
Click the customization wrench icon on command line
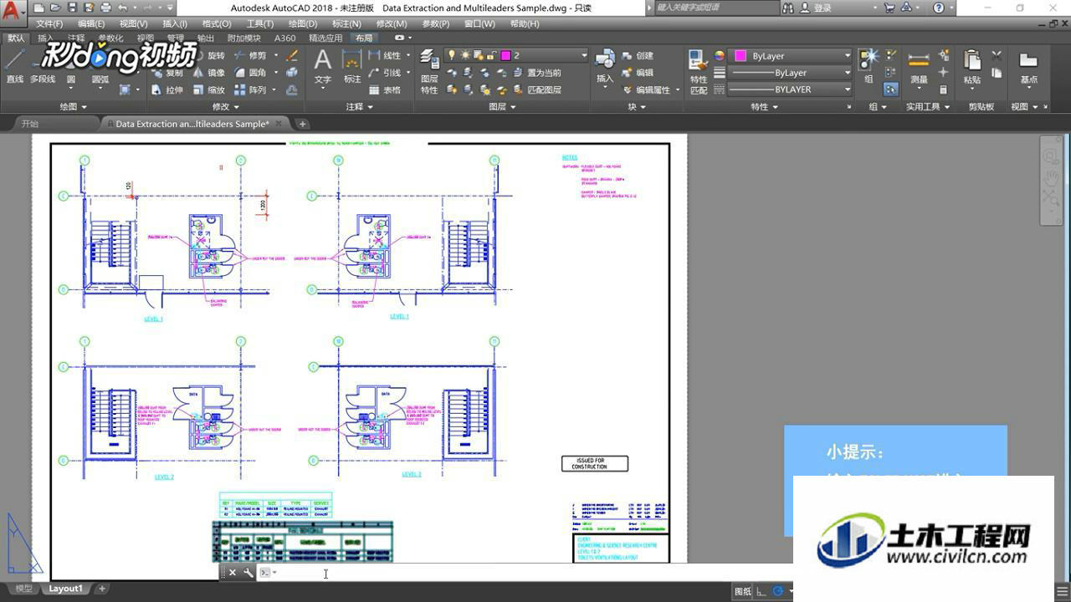click(x=249, y=573)
